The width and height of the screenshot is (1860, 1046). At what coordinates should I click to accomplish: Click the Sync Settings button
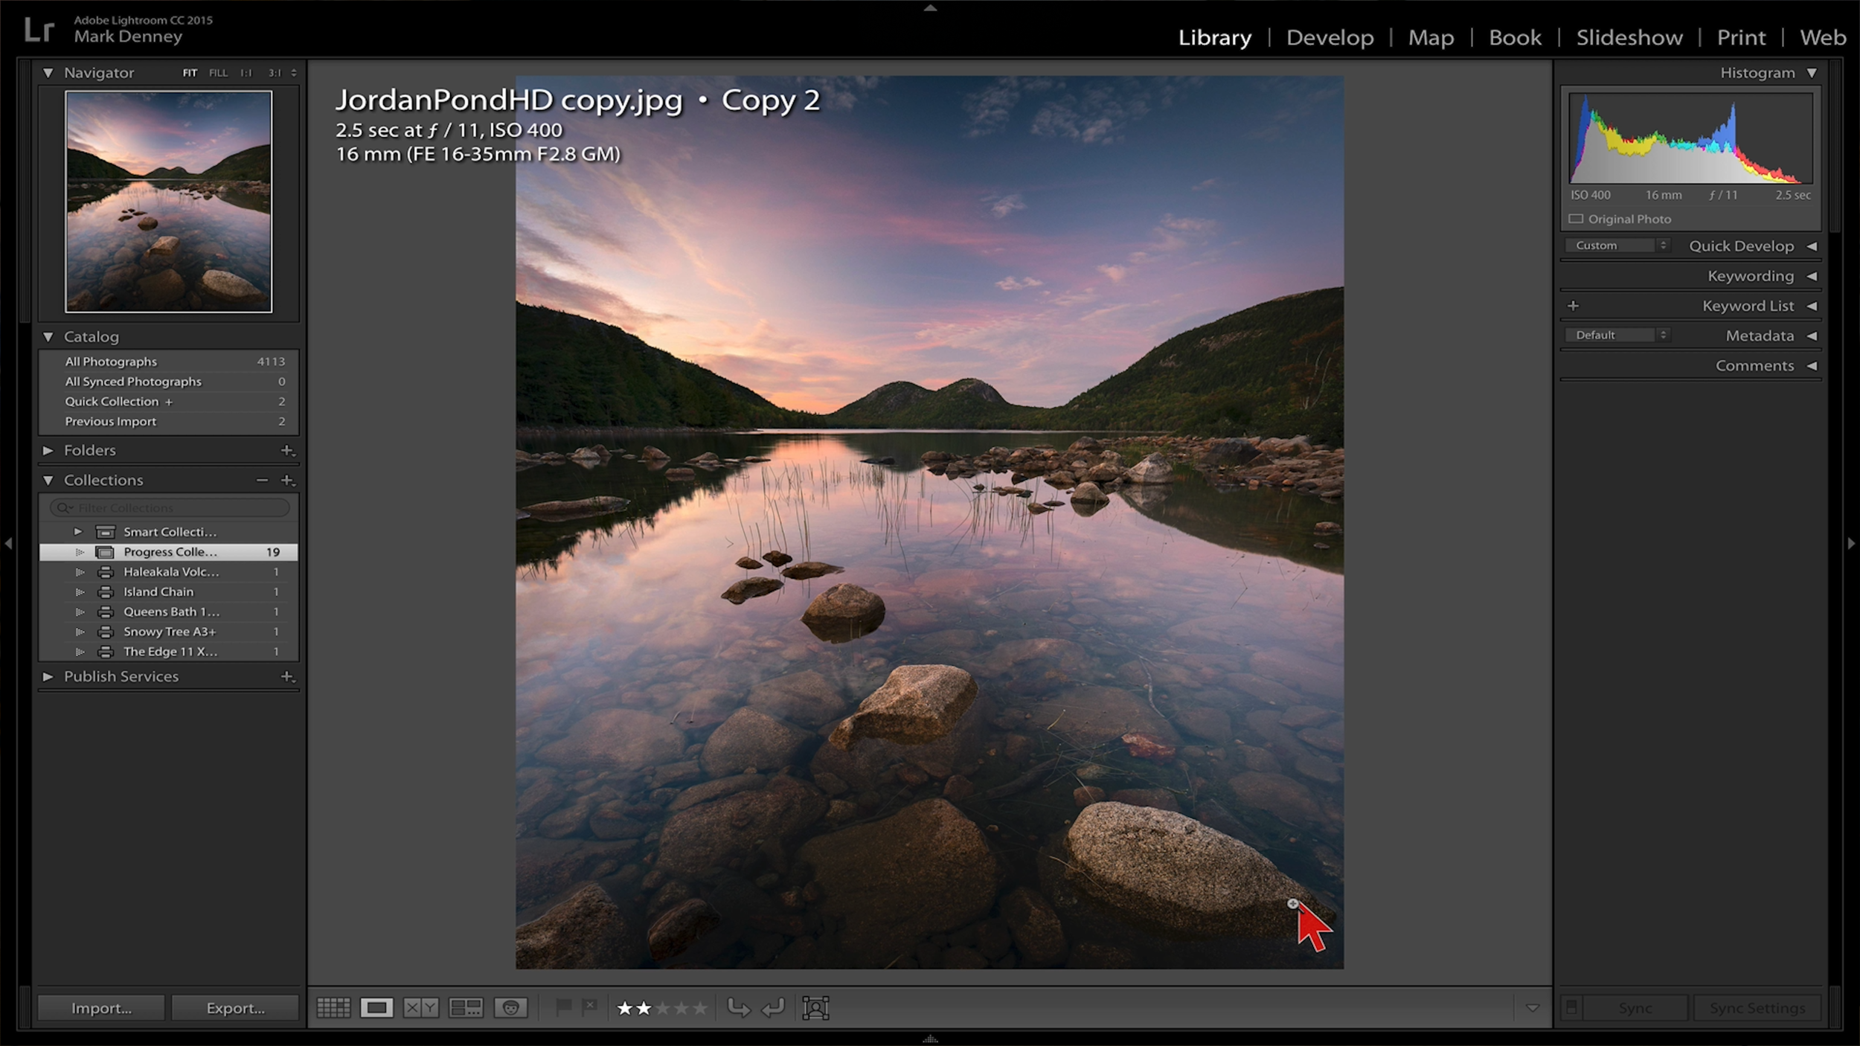coord(1757,1008)
